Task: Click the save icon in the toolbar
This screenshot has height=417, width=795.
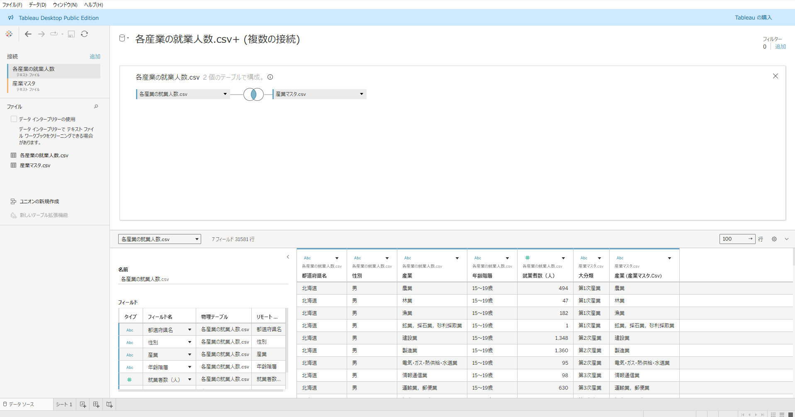Action: pyautogui.click(x=71, y=34)
